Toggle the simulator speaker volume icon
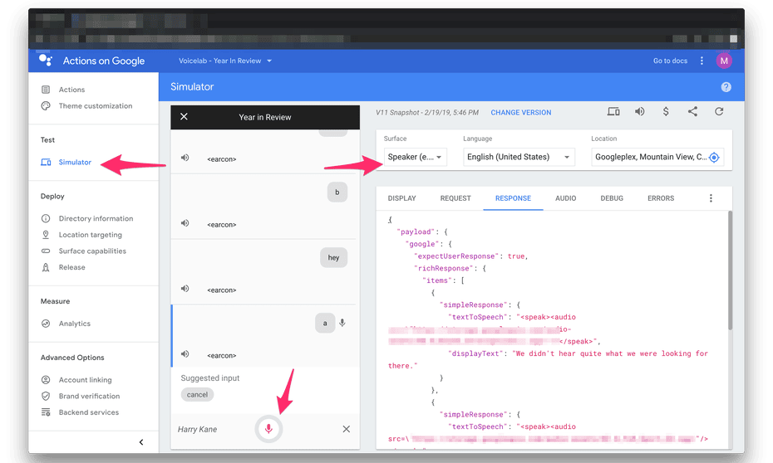This screenshot has width=773, height=463. pyautogui.click(x=639, y=112)
